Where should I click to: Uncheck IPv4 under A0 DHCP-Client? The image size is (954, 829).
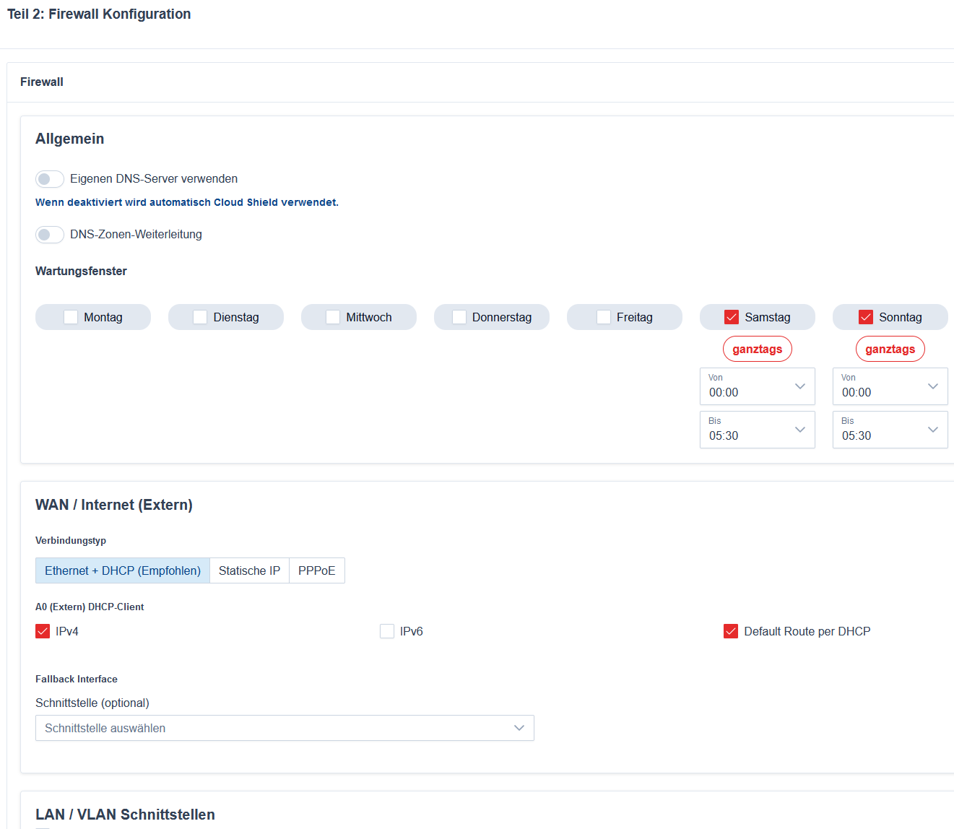coord(43,630)
